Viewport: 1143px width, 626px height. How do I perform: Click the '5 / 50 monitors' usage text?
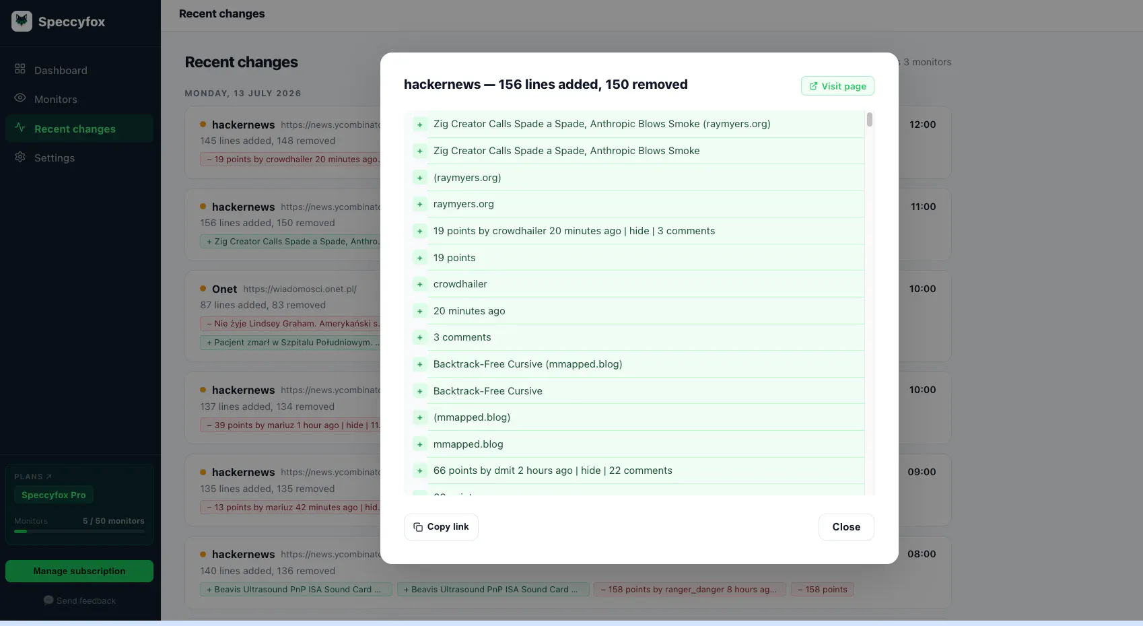pyautogui.click(x=114, y=521)
